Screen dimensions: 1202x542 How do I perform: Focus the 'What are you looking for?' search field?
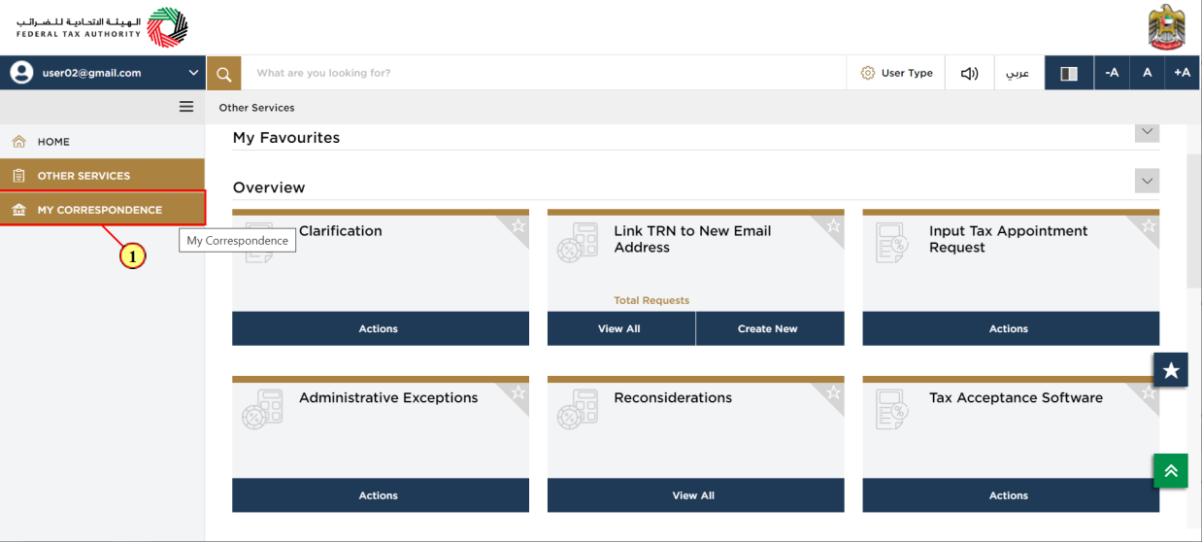(x=544, y=73)
